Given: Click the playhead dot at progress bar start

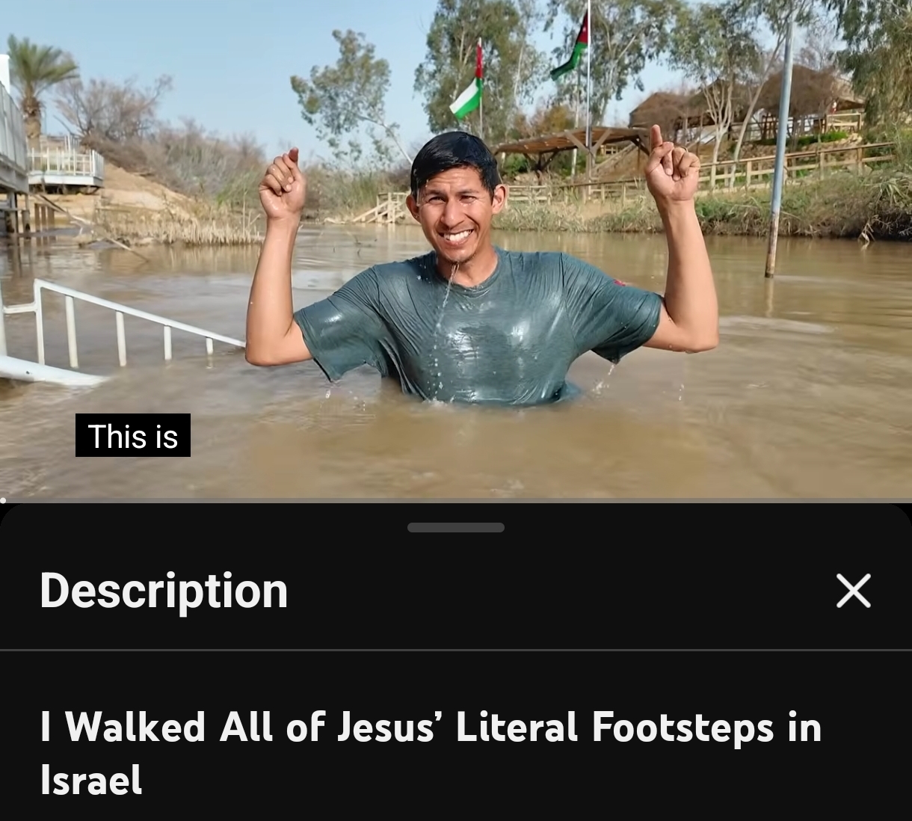Looking at the screenshot, I should (3, 500).
